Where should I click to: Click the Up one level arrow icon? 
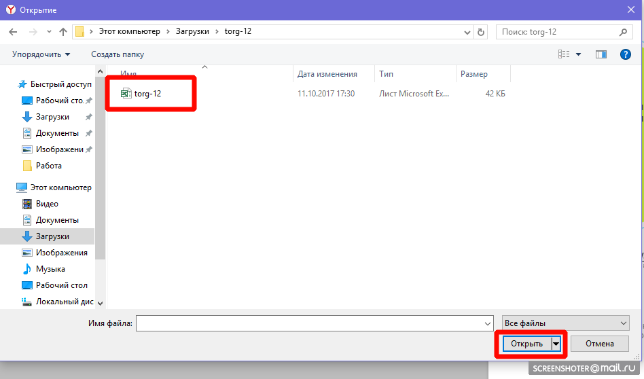63,32
